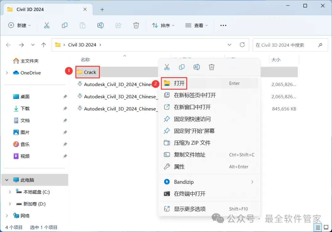Viewport: 332px width, 232px height.
Task: Choose 固定到"开始"屏幕 menu item
Action: click(209, 131)
